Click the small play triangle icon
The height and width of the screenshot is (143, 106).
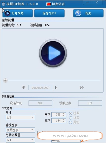56,87
